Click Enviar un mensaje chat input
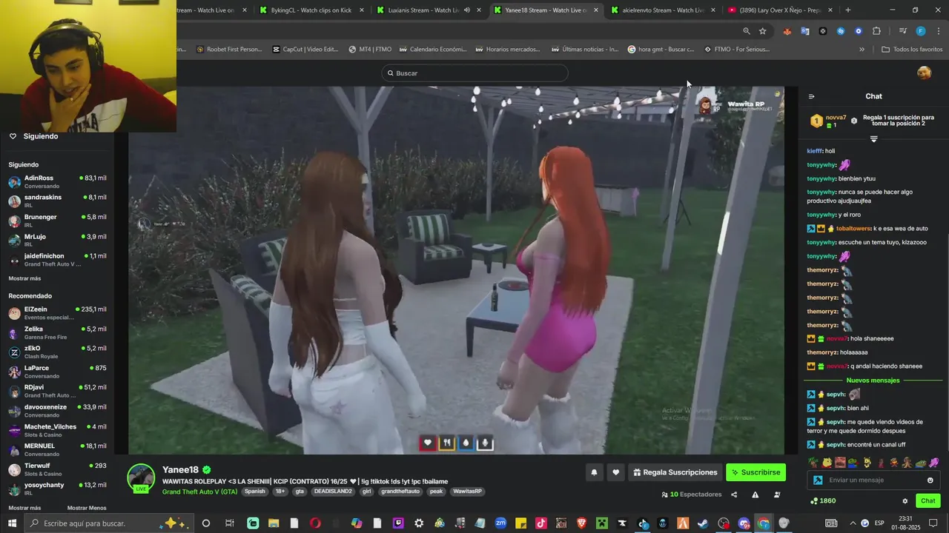Image resolution: width=949 pixels, height=533 pixels. pos(873,480)
